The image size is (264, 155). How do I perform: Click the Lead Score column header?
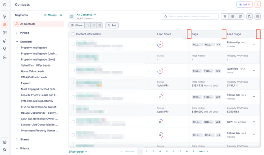[x=164, y=34]
